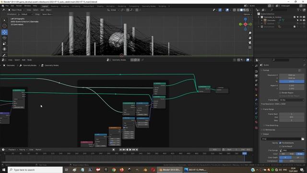
Task: Select rendered viewport shading icon
Action: pos(248,10)
